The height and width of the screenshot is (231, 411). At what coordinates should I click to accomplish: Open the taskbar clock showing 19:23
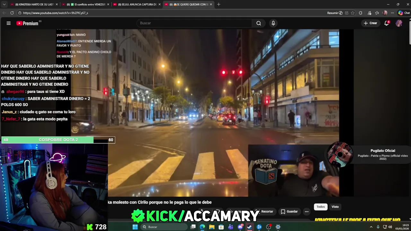(402, 227)
